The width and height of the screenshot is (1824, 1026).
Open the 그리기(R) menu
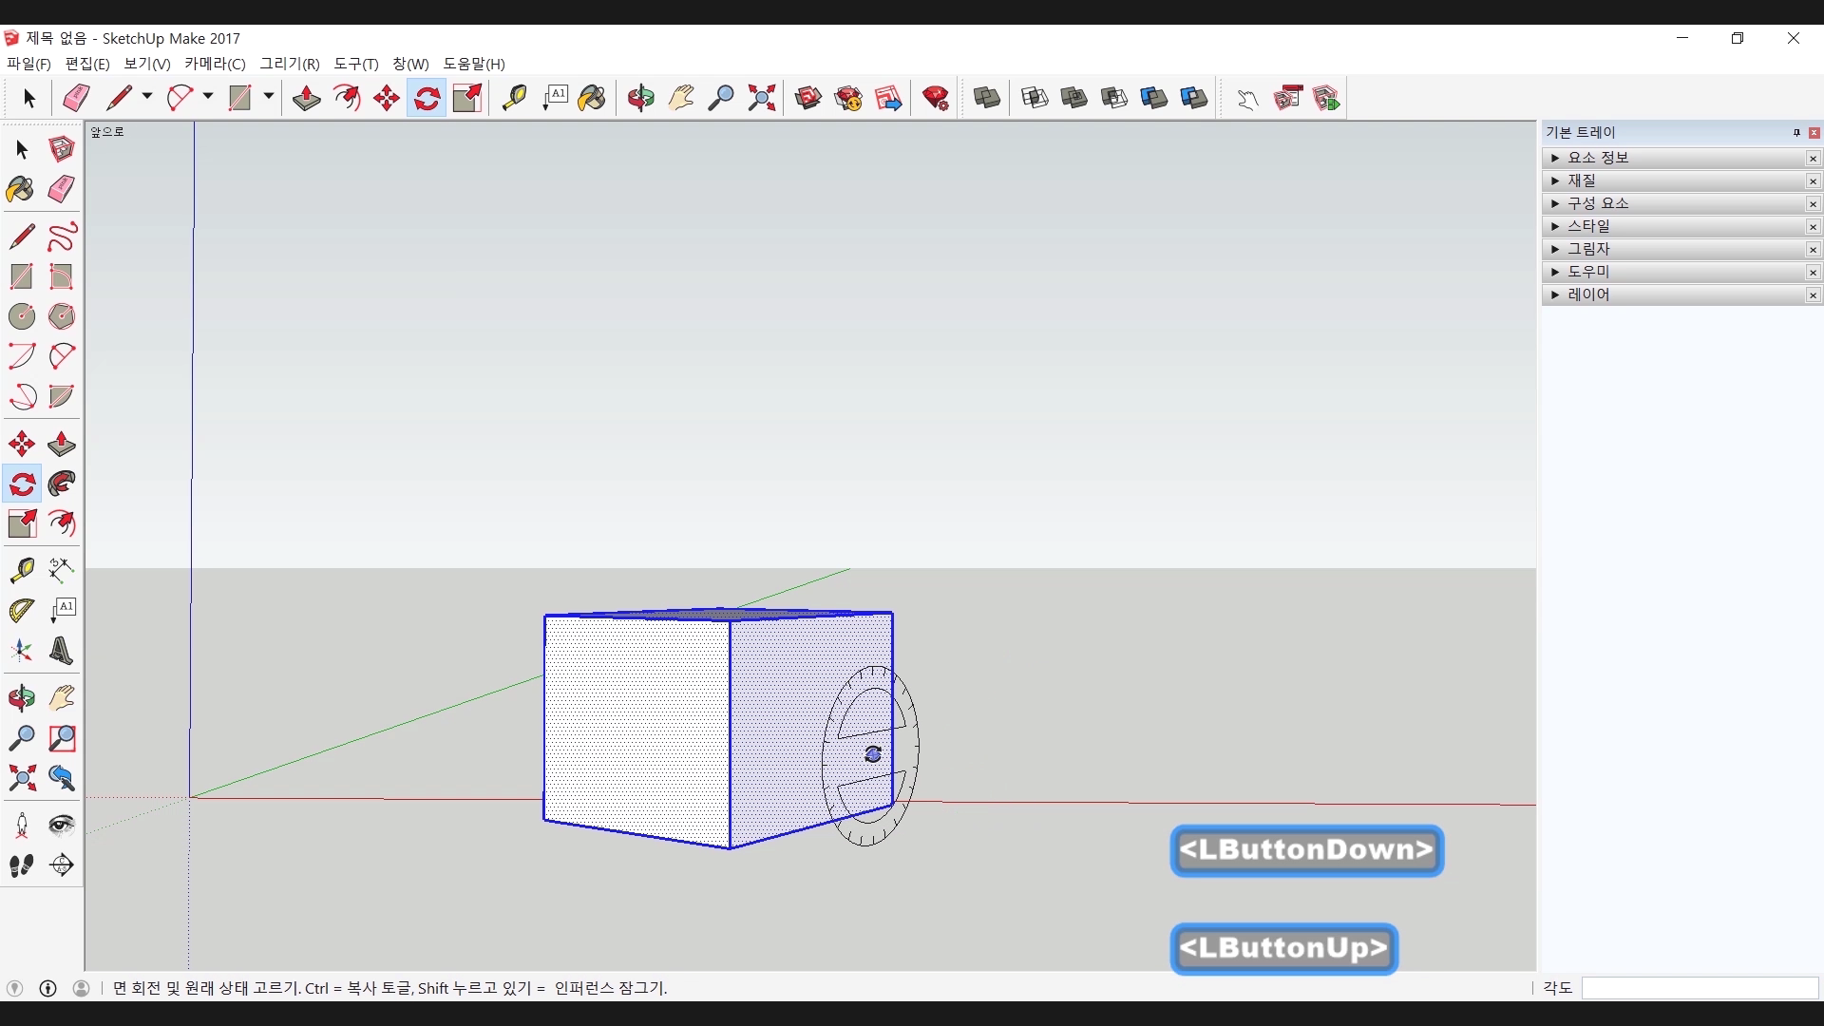[x=290, y=64]
